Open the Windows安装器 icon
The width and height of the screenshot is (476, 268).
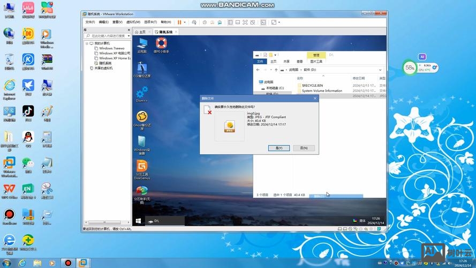142,145
